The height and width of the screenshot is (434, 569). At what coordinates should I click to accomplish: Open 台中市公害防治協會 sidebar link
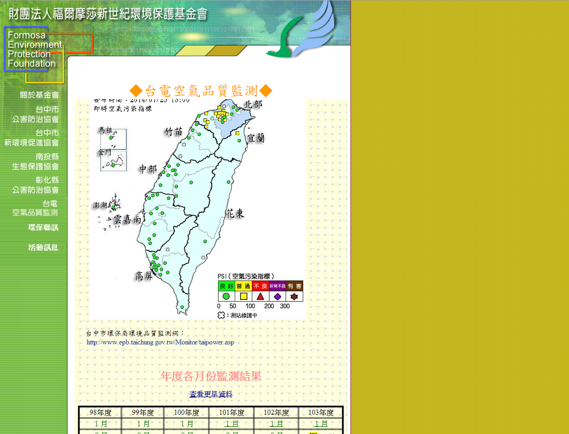coord(36,114)
